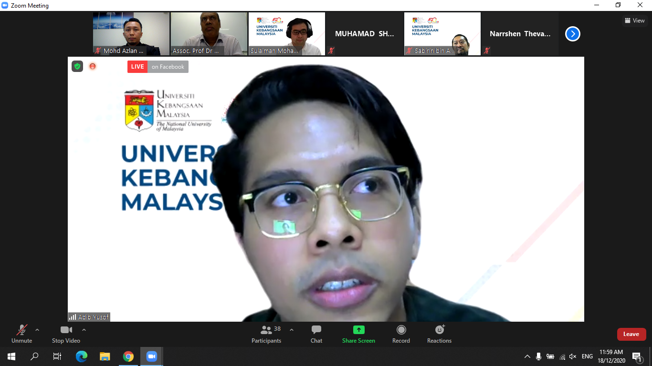Open the Reactions menu
The image size is (652, 366).
(x=439, y=334)
